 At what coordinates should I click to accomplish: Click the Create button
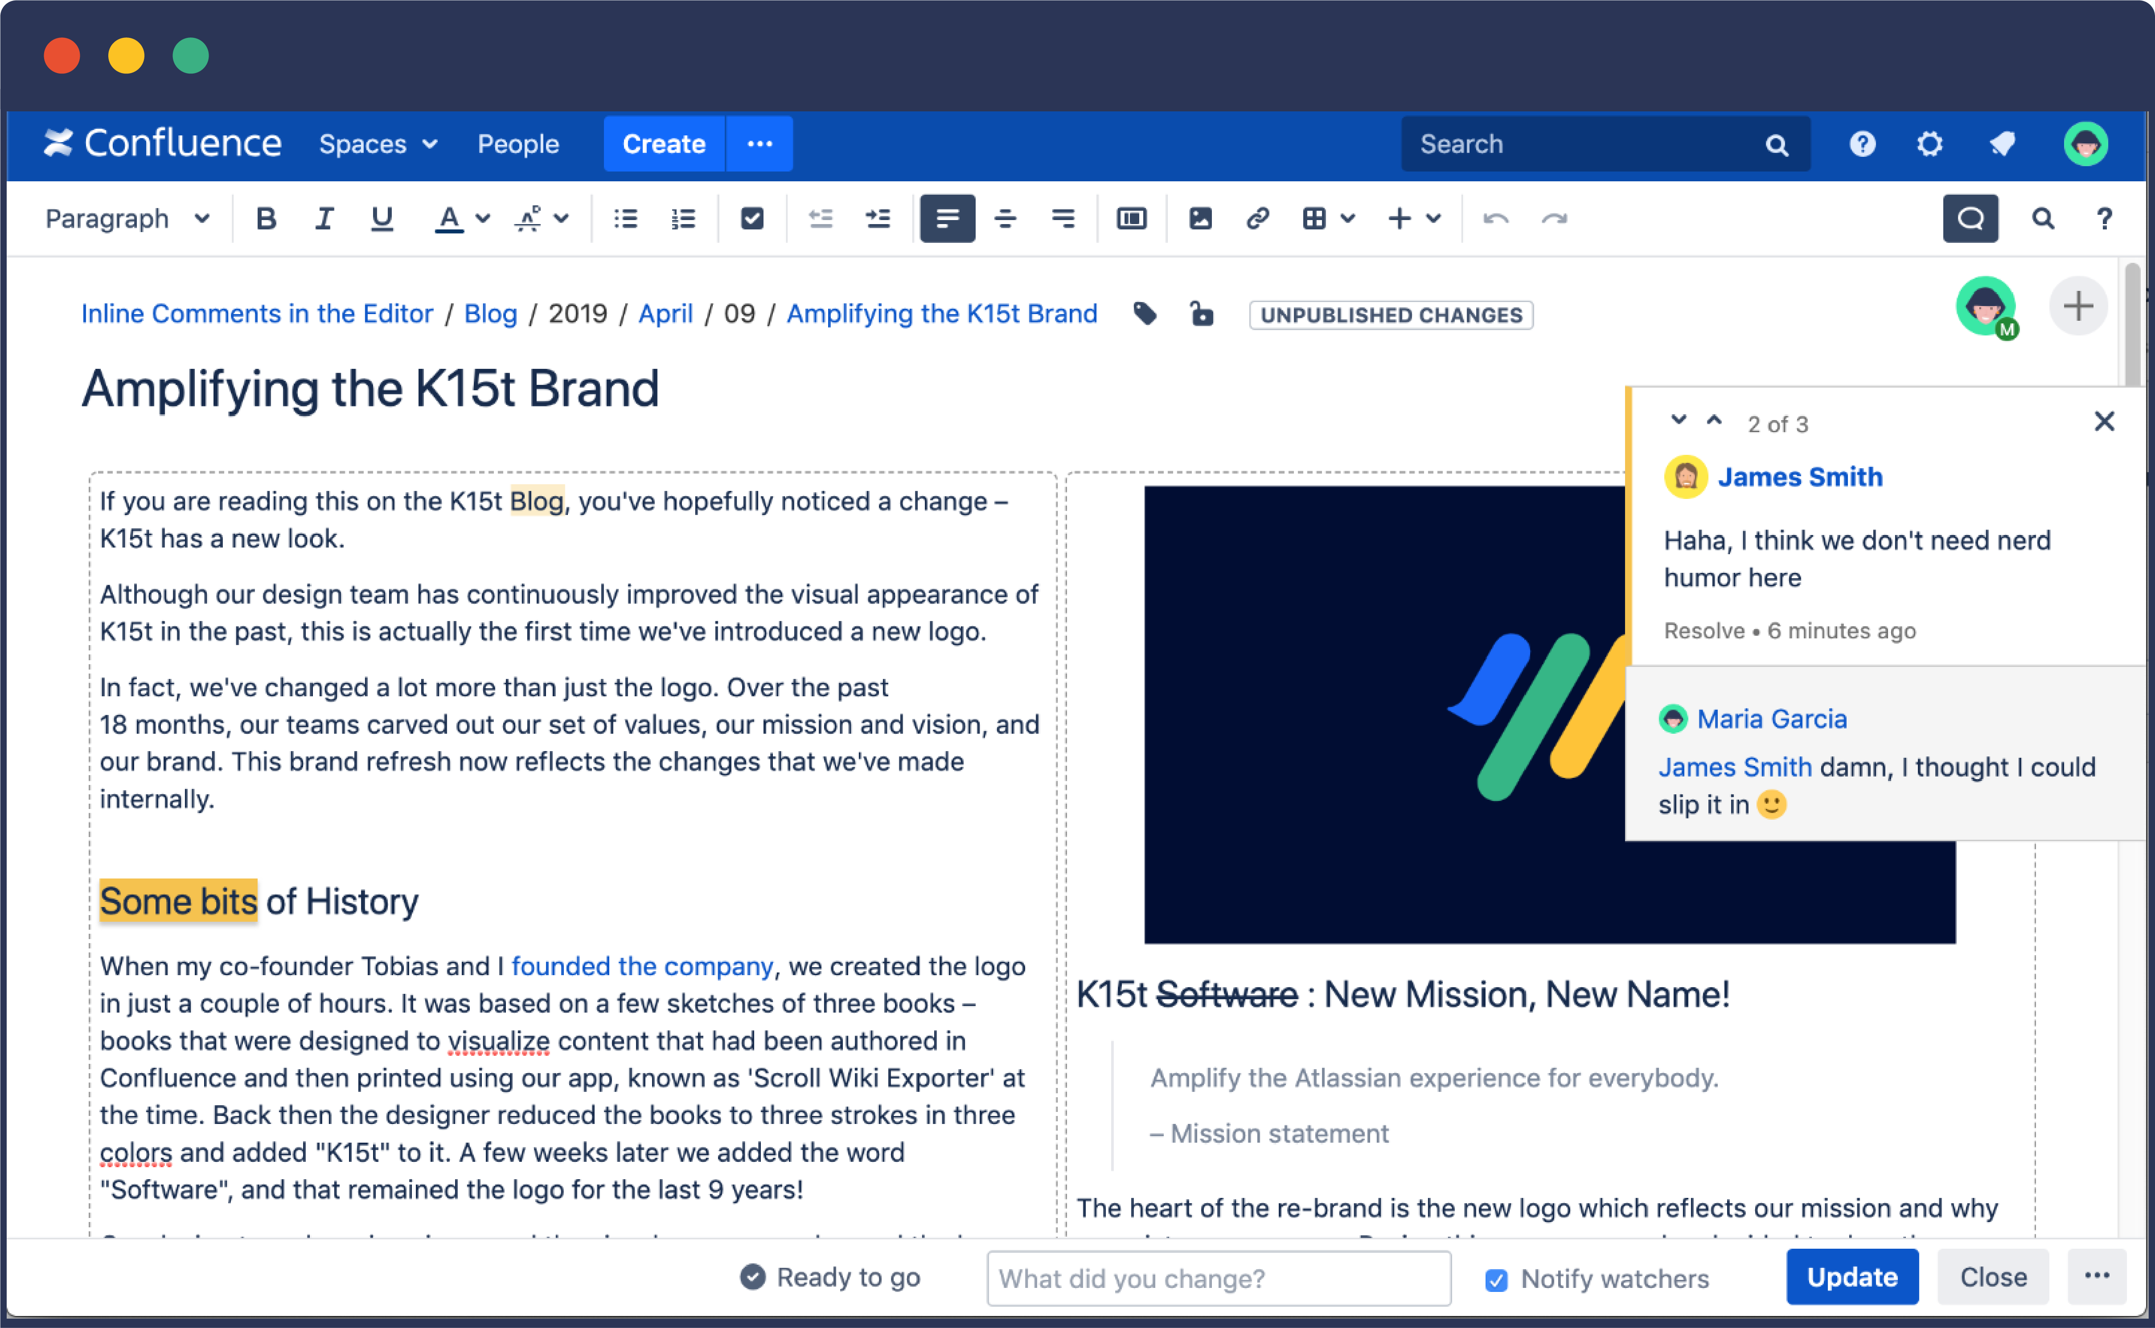(x=663, y=143)
